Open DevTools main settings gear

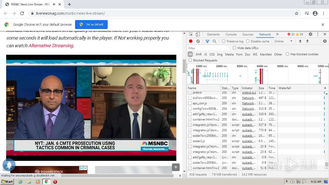coord(310,34)
